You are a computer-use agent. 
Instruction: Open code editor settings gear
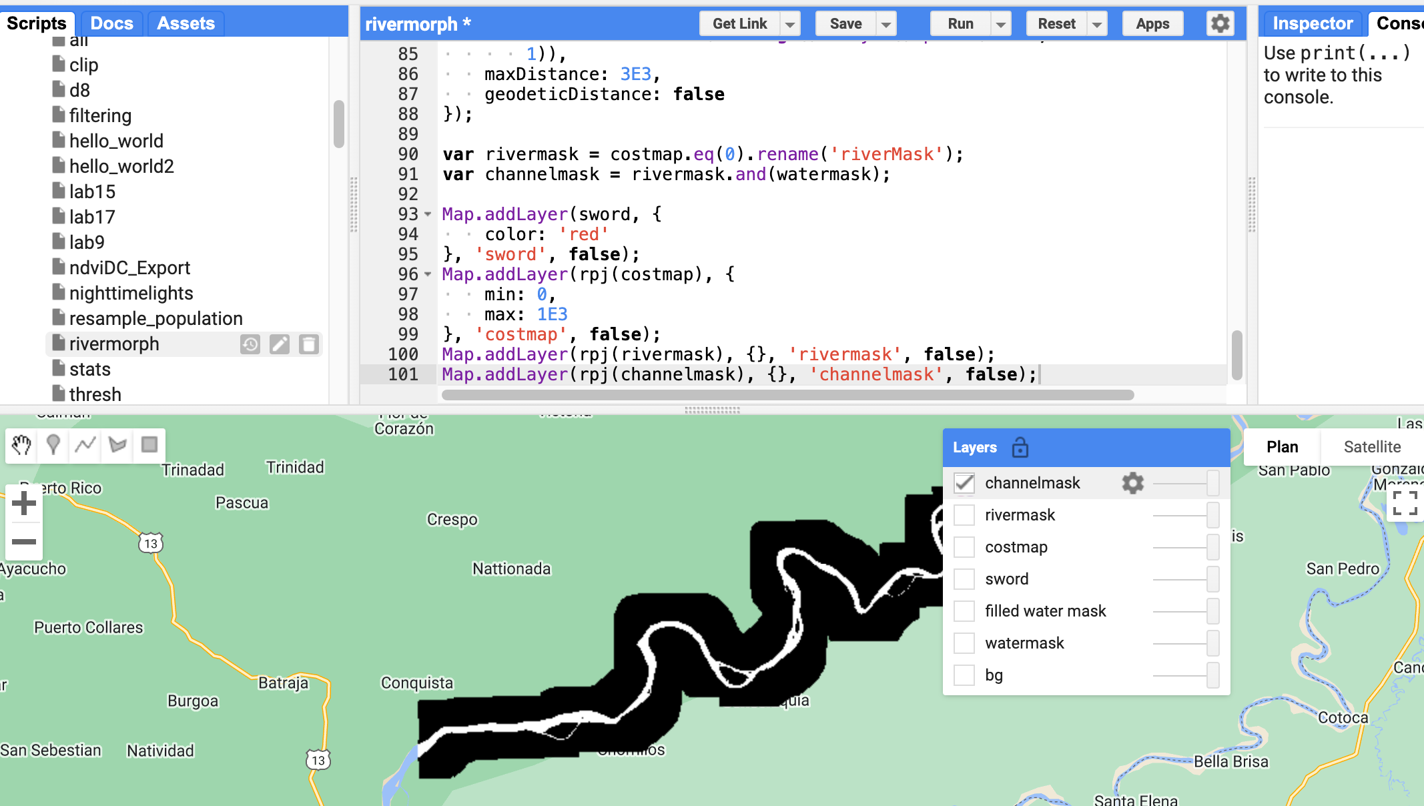pyautogui.click(x=1220, y=24)
